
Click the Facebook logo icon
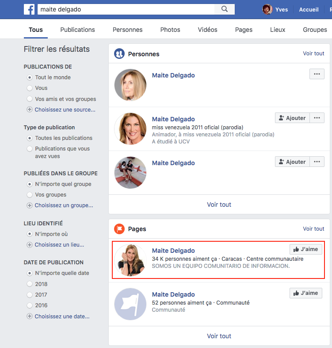[29, 9]
